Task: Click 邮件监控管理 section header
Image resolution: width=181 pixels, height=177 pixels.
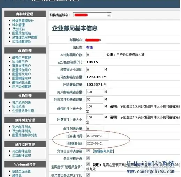Action: click(x=25, y=144)
